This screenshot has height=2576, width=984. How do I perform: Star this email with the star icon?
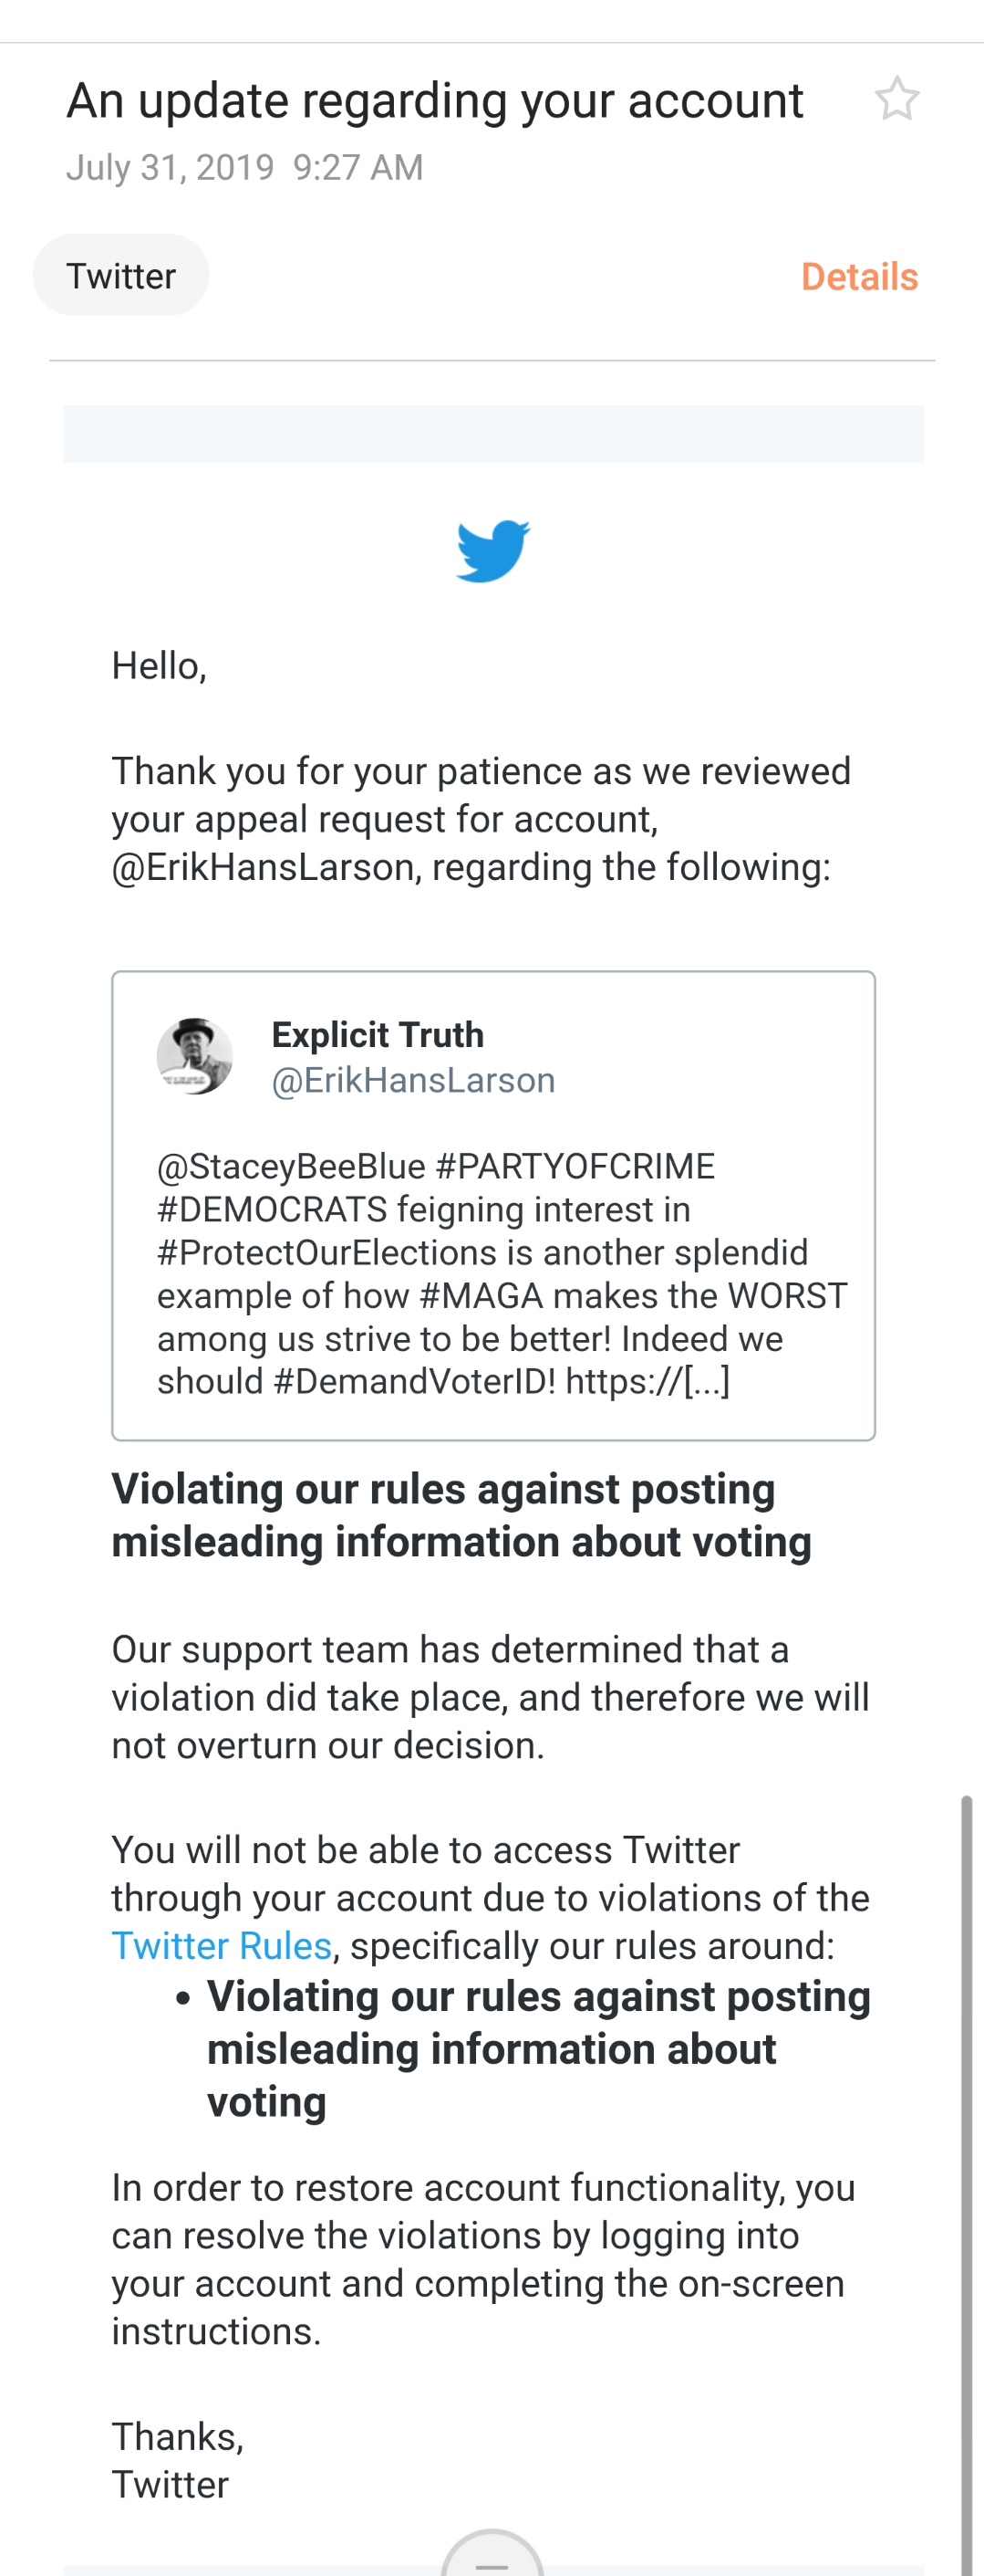point(896,99)
